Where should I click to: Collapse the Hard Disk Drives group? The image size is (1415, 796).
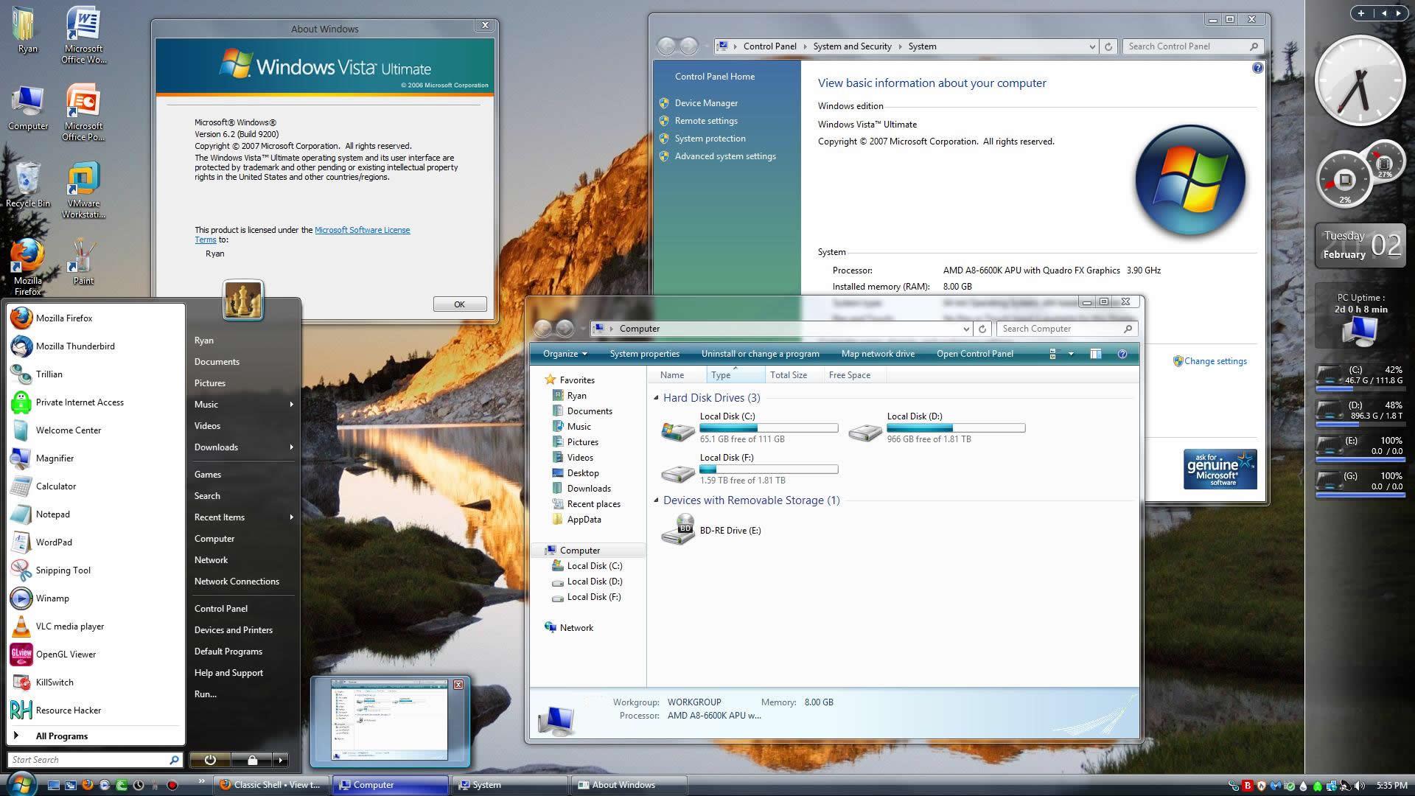tap(656, 398)
